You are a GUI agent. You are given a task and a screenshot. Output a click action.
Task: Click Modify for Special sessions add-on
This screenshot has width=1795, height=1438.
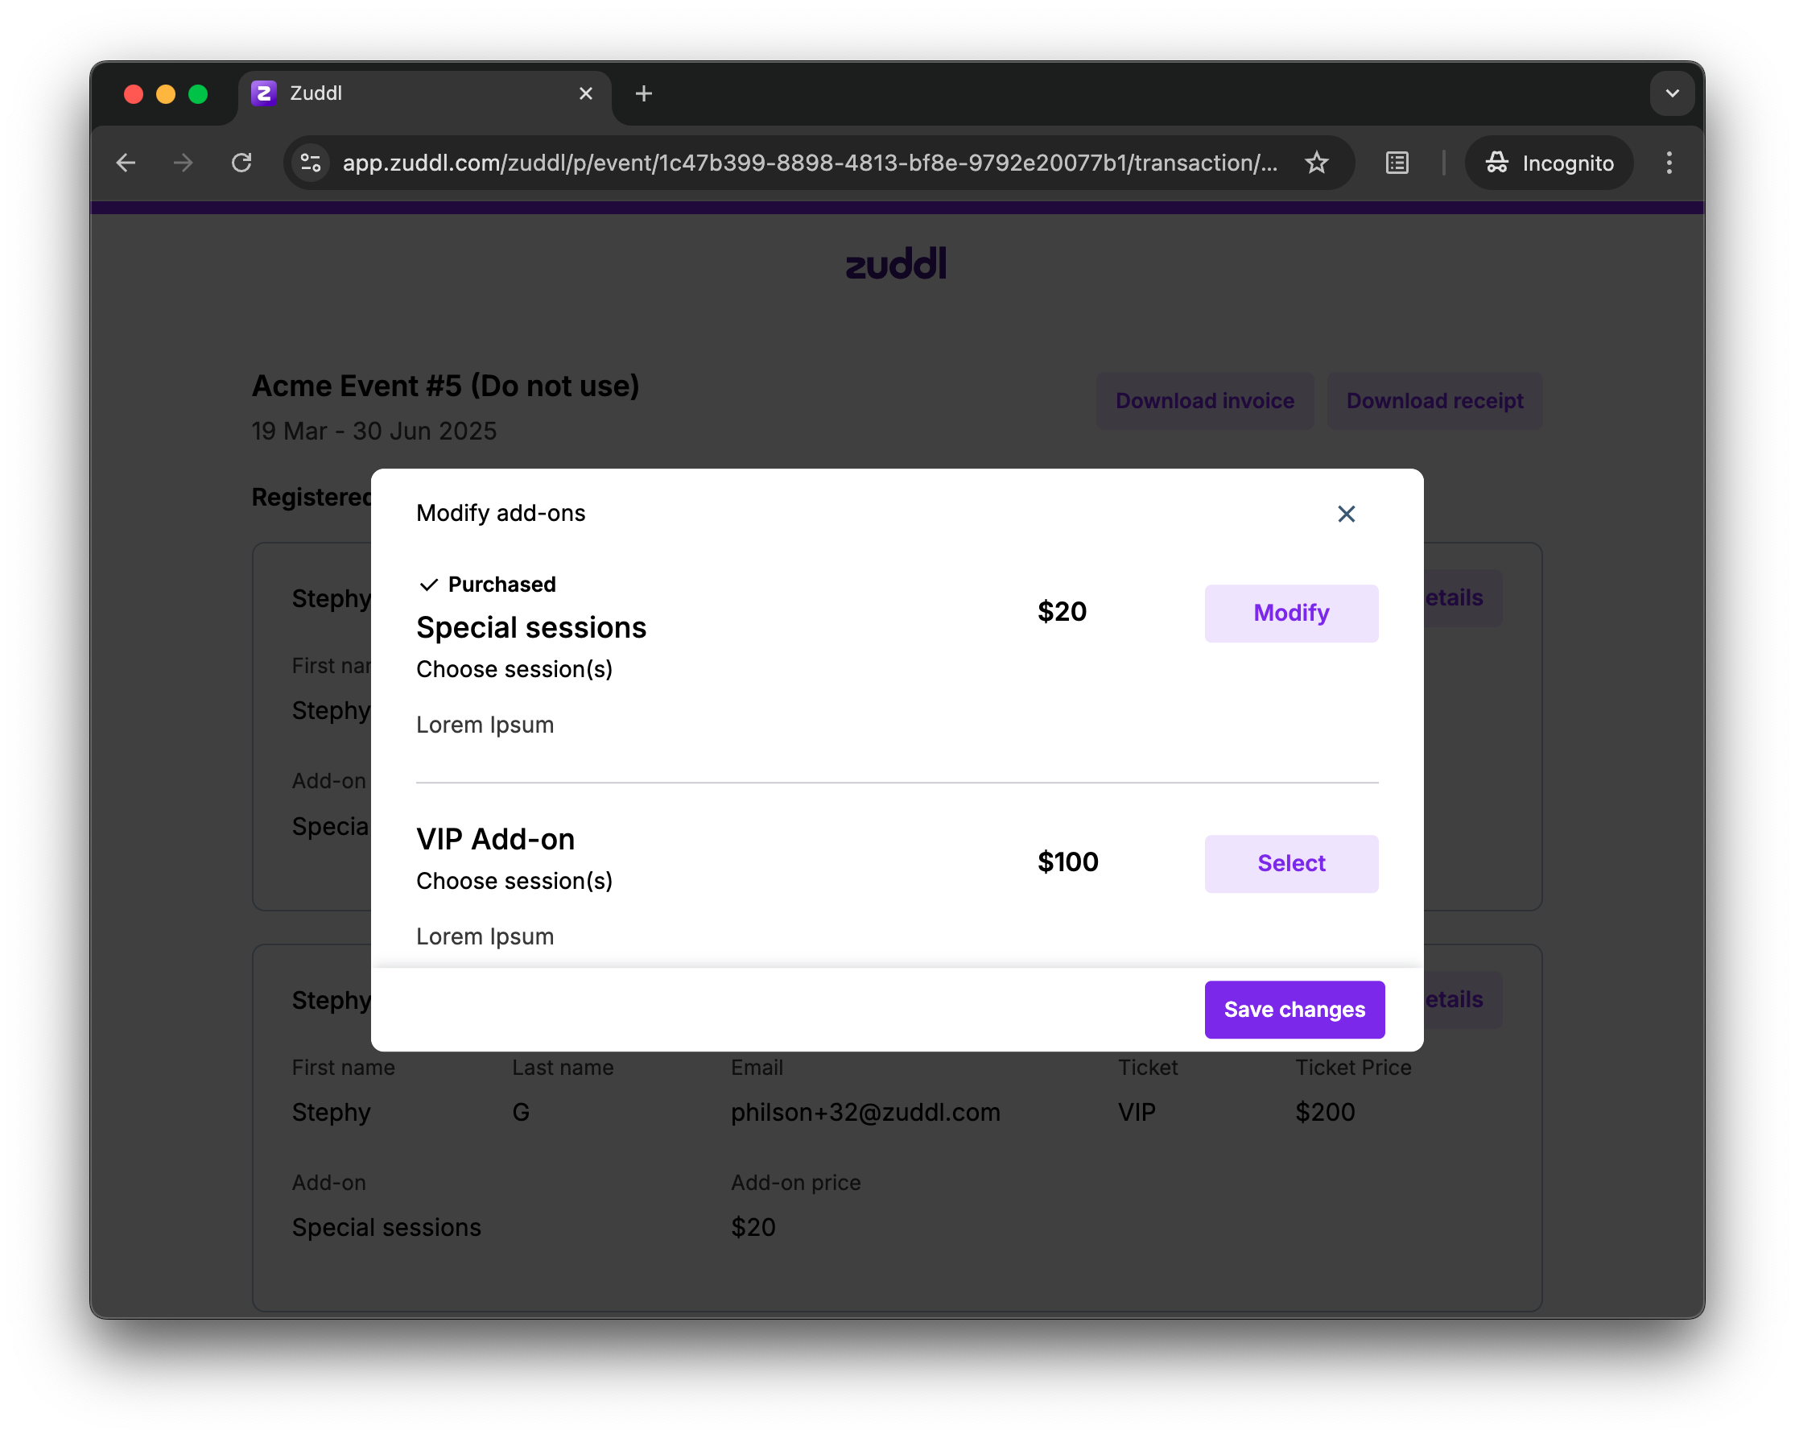tap(1290, 613)
